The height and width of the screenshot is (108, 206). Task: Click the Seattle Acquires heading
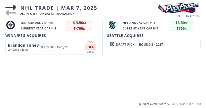coord(125,36)
